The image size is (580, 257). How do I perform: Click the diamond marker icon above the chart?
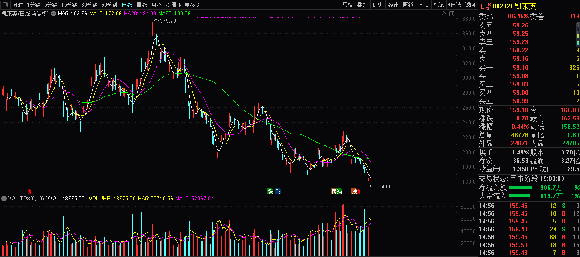tap(444, 14)
